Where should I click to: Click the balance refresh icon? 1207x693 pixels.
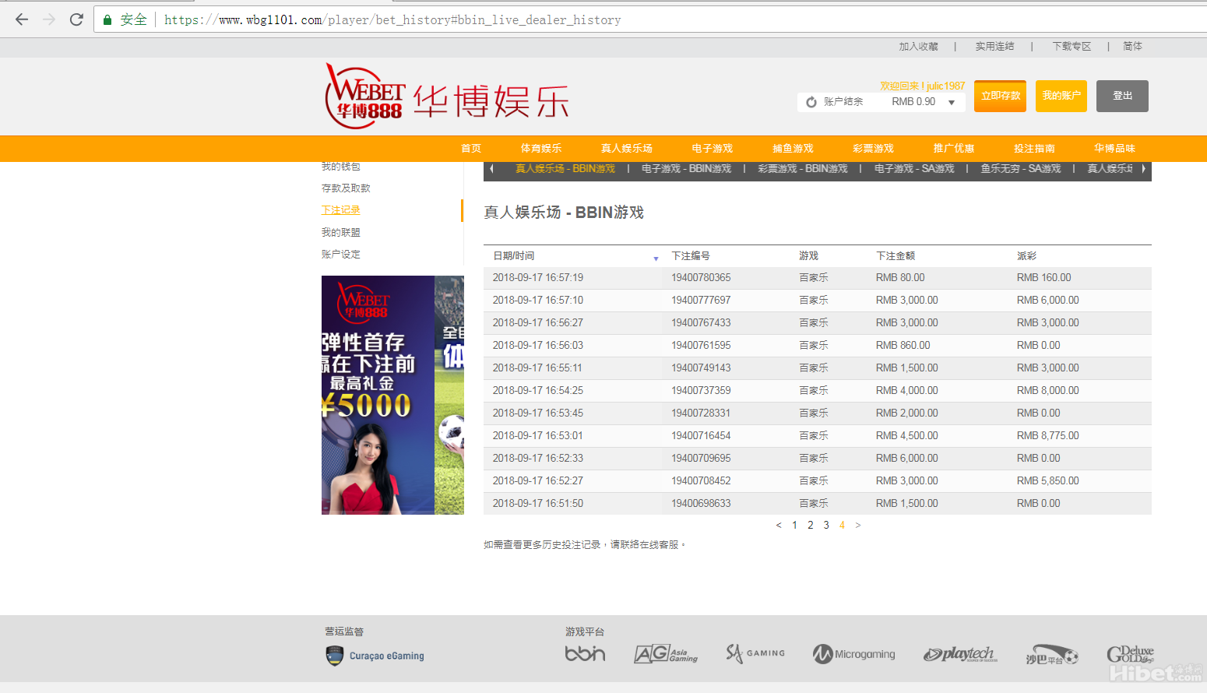[x=811, y=102]
